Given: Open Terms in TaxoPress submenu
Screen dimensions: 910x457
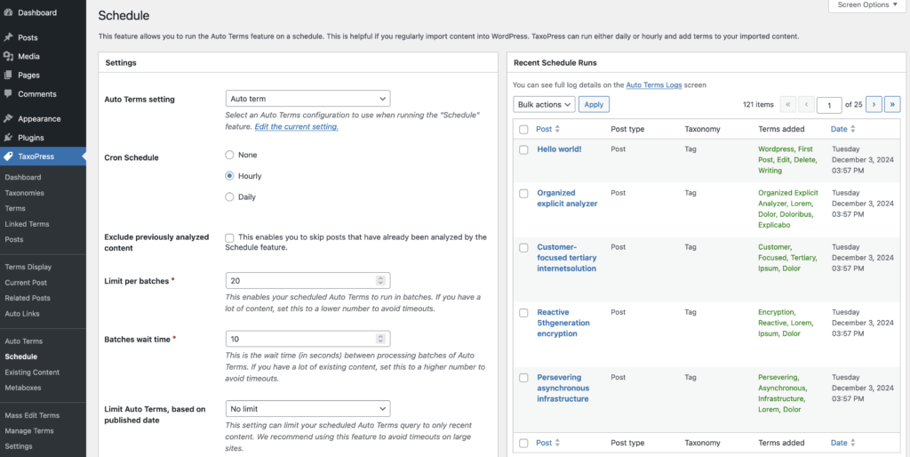Looking at the screenshot, I should (15, 208).
